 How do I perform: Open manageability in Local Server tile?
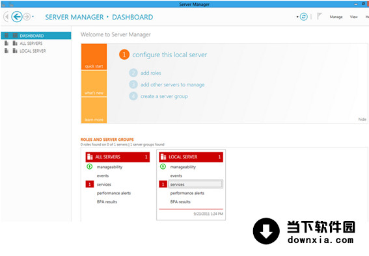pos(183,167)
